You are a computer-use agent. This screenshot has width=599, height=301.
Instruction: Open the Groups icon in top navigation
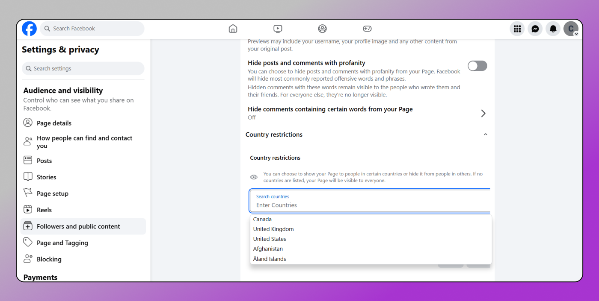tap(322, 29)
